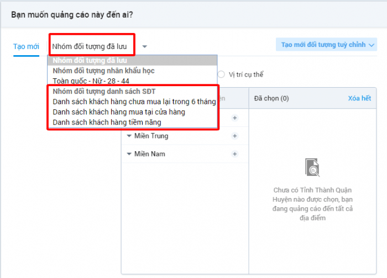Click the plus icon next to Miền Nam
Screen dimensions: 387x278
(234, 154)
